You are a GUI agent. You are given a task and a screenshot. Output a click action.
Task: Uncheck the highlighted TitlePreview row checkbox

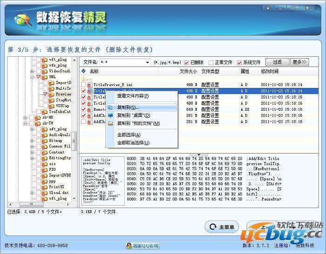(83, 91)
